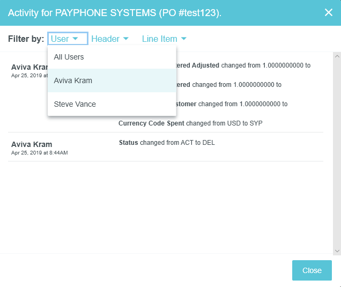
Task: Open the Header filter dropdown
Action: [x=105, y=39]
